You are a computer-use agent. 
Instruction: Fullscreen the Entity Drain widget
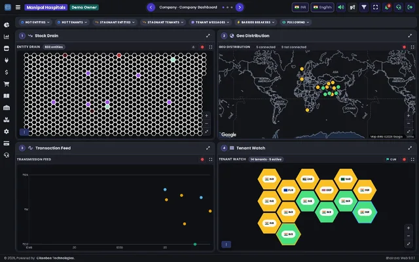pyautogui.click(x=211, y=47)
